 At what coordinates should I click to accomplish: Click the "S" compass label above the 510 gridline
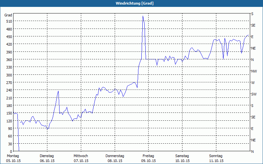pyautogui.click(x=252, y=14)
